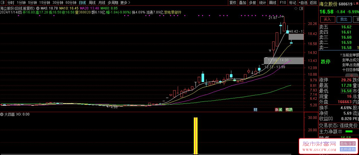Expand the 更多 periods menu
Viewport: 359px width, 155px height.
(125, 3)
